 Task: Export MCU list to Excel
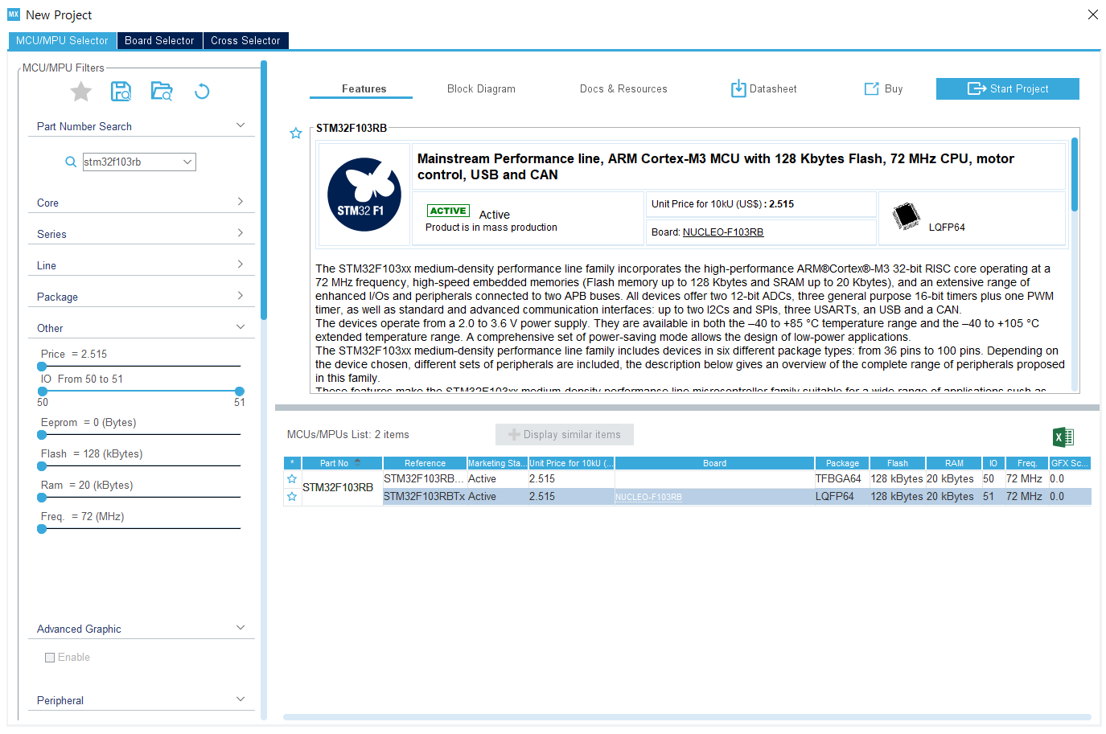click(1063, 437)
